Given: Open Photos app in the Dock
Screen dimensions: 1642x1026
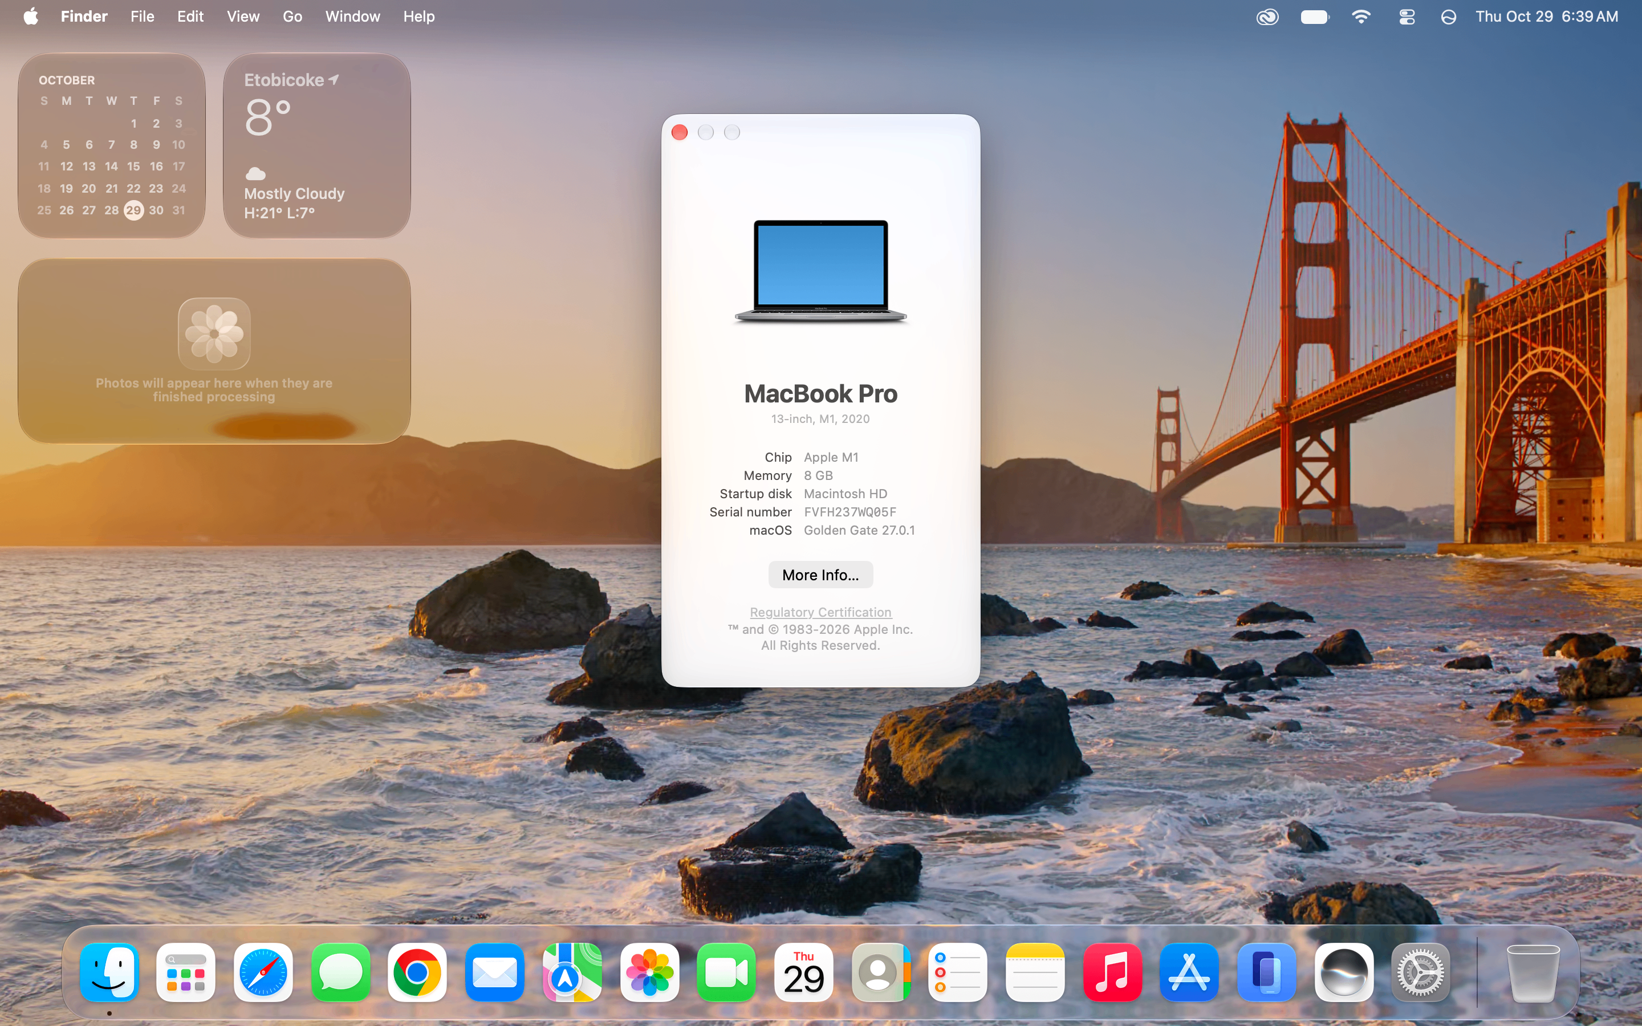Looking at the screenshot, I should (649, 972).
